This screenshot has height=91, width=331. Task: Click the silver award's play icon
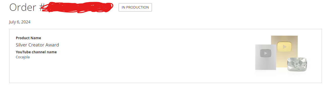tap(265, 53)
